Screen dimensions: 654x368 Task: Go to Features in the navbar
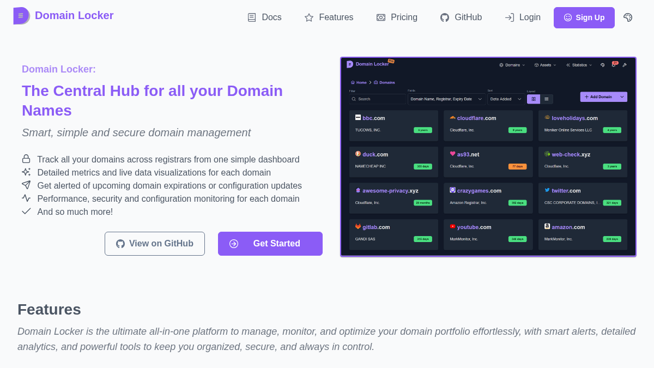pyautogui.click(x=329, y=17)
